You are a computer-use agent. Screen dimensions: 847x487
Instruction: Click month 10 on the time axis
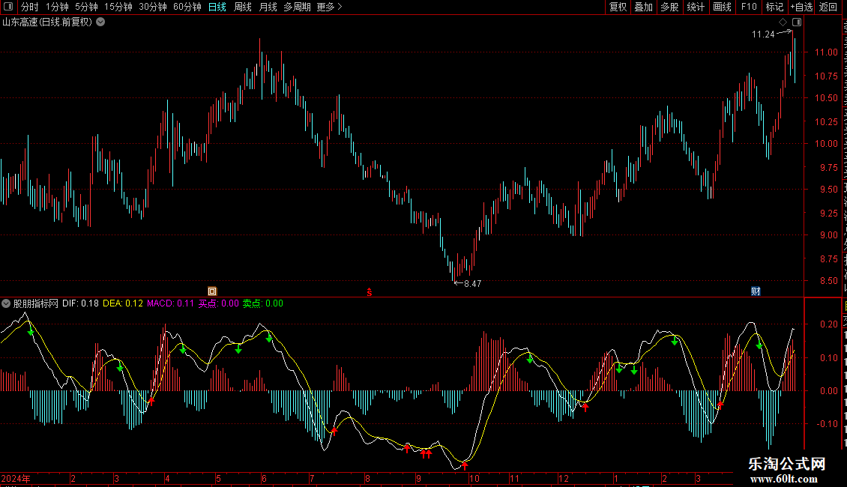[x=474, y=478]
